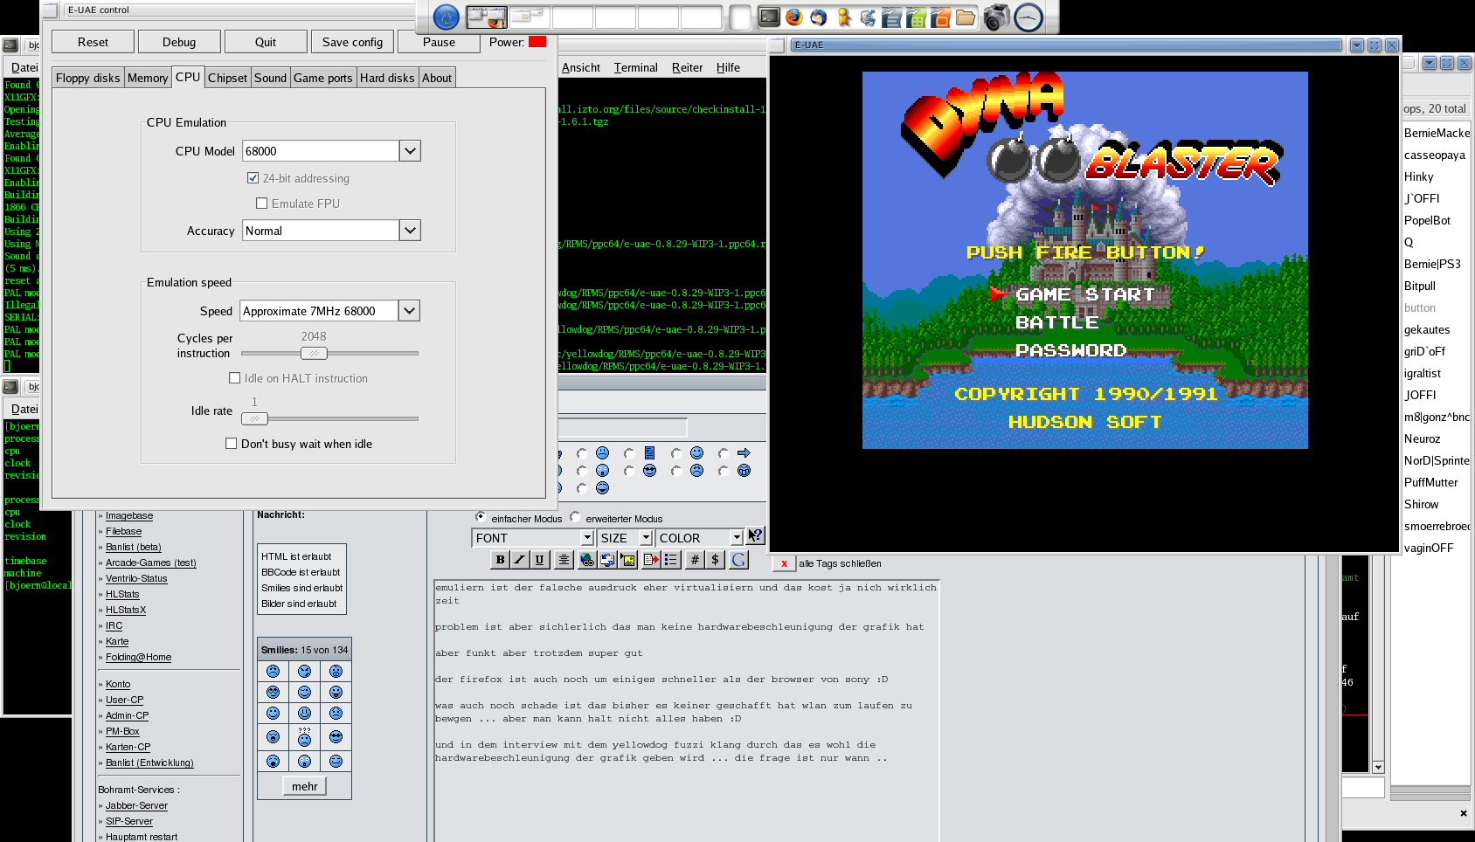Screen dimensions: 1475x842
Task: Enable the Emulate FPU checkbox
Action: (261, 204)
